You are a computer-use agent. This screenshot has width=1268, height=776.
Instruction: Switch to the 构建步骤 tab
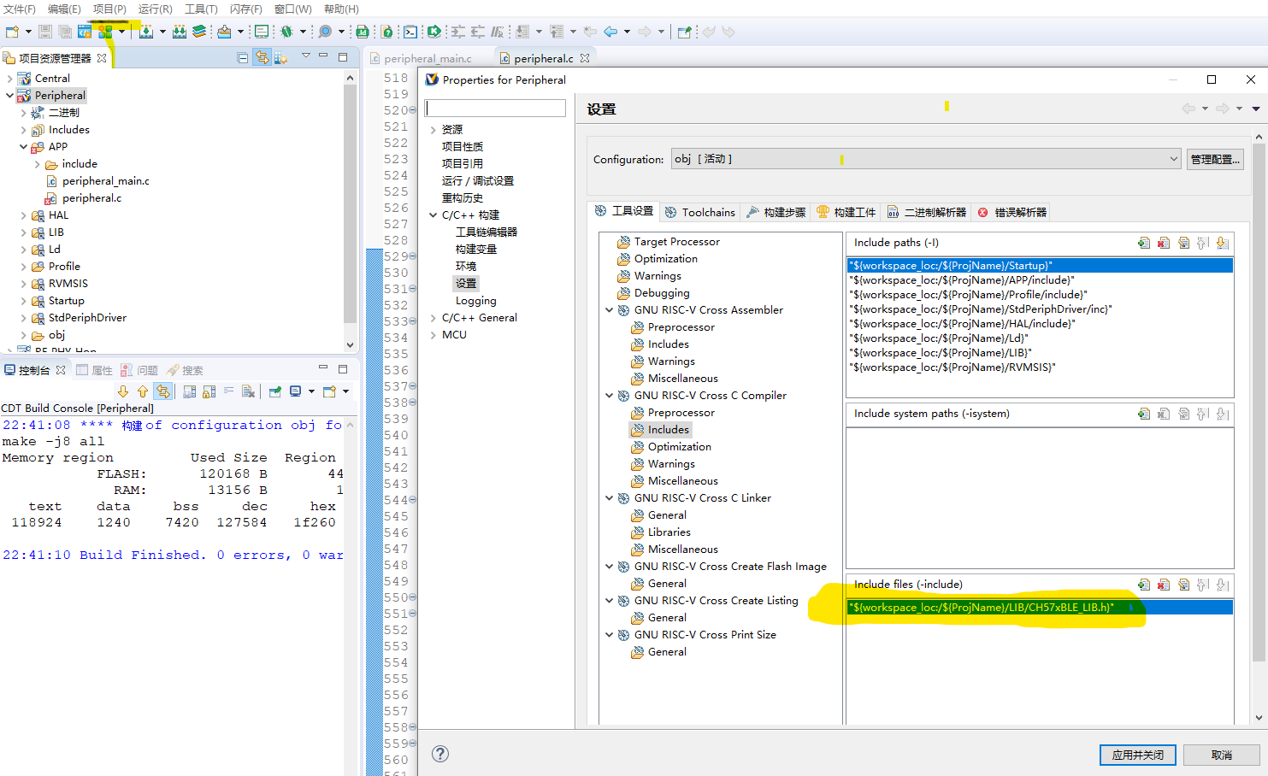(776, 212)
